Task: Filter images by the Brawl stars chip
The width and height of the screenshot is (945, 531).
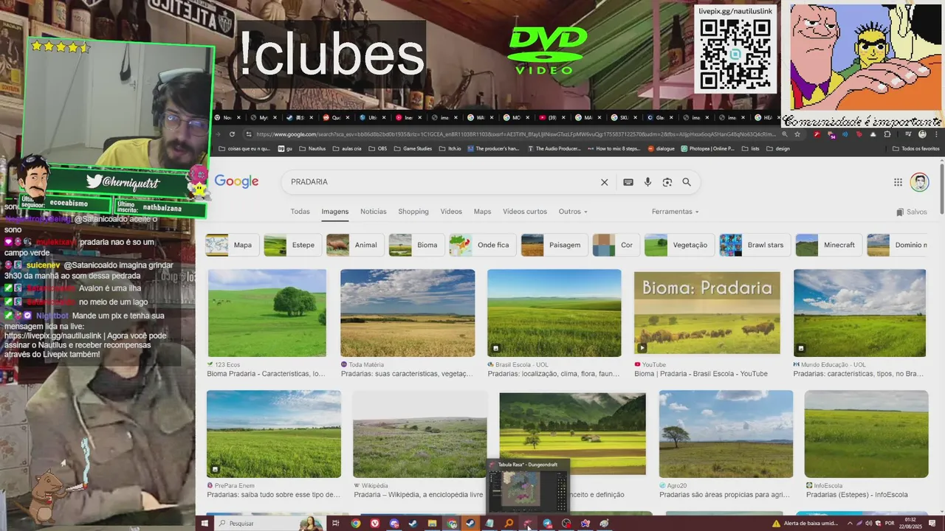Action: coord(755,245)
